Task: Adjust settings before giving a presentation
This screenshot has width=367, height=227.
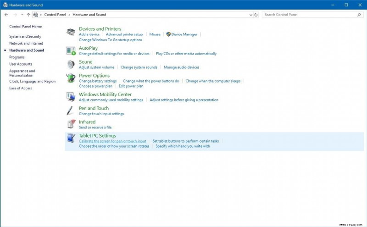Action: click(184, 100)
